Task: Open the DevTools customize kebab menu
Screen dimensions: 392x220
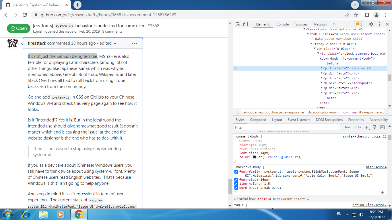Action: (x=379, y=24)
